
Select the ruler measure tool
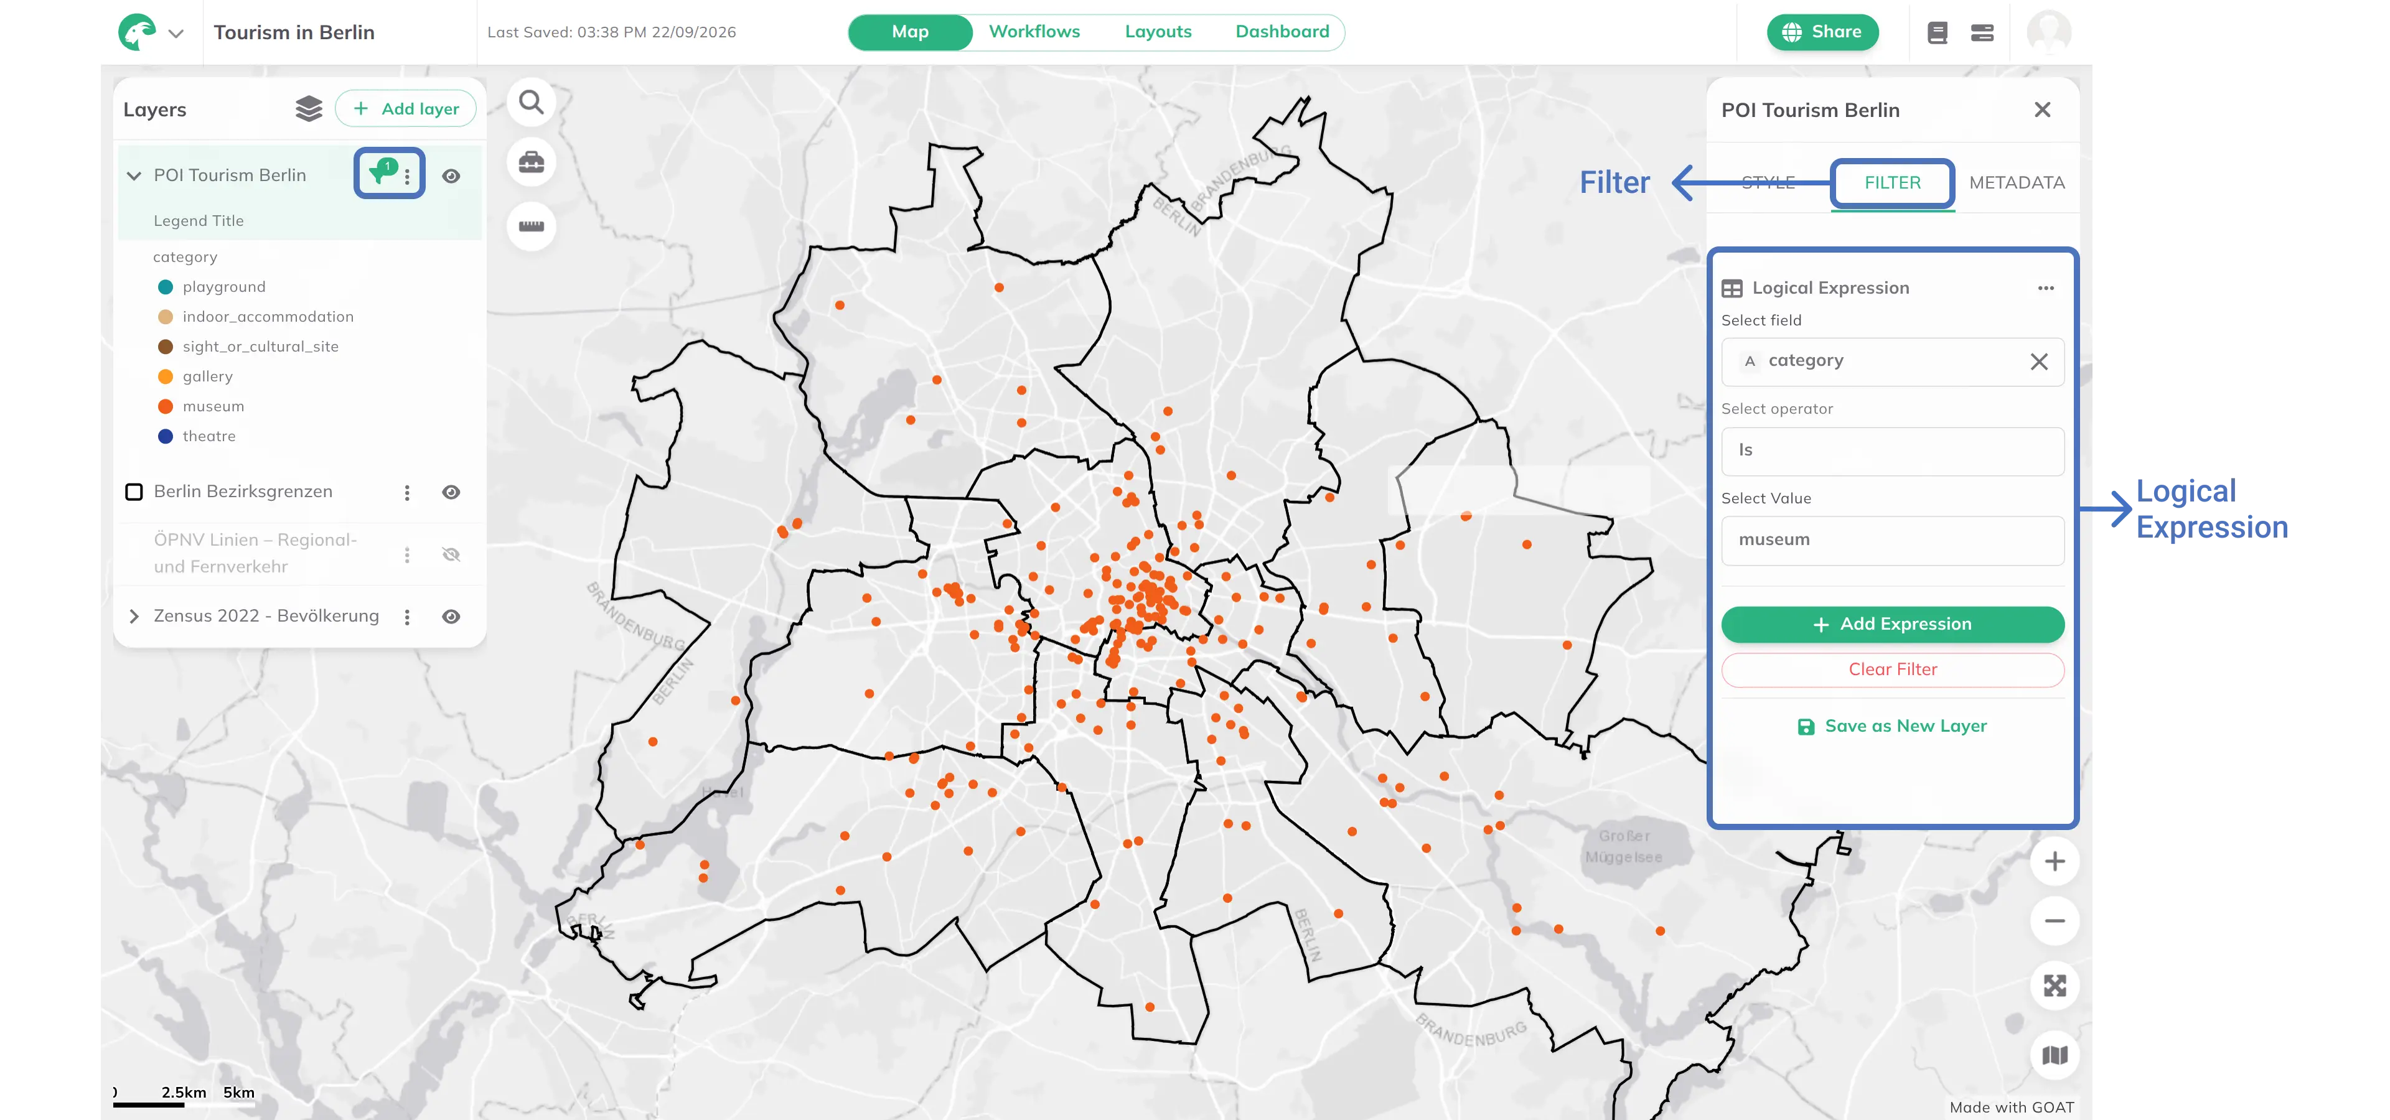point(531,225)
